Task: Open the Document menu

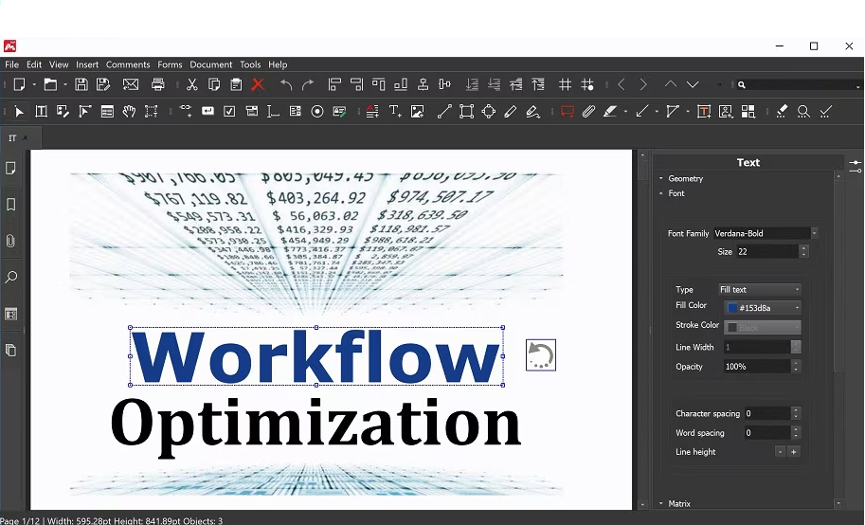Action: coord(210,64)
